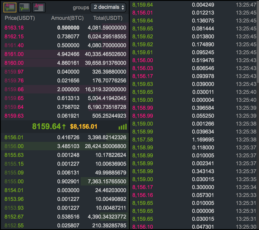This screenshot has width=259, height=230.
Task: Click the trade with amount 0.000004
Action: (x=194, y=100)
